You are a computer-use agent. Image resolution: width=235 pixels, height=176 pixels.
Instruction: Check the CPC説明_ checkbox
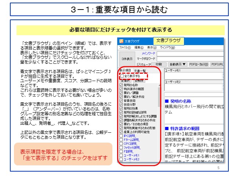pos(121,144)
